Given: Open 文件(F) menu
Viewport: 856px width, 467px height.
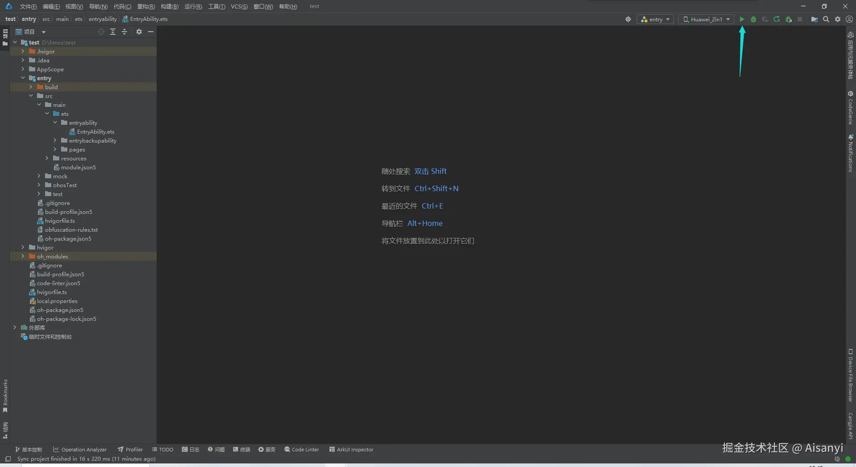Looking at the screenshot, I should pyautogui.click(x=28, y=6).
